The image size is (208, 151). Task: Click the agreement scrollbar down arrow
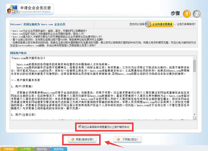click(x=194, y=114)
